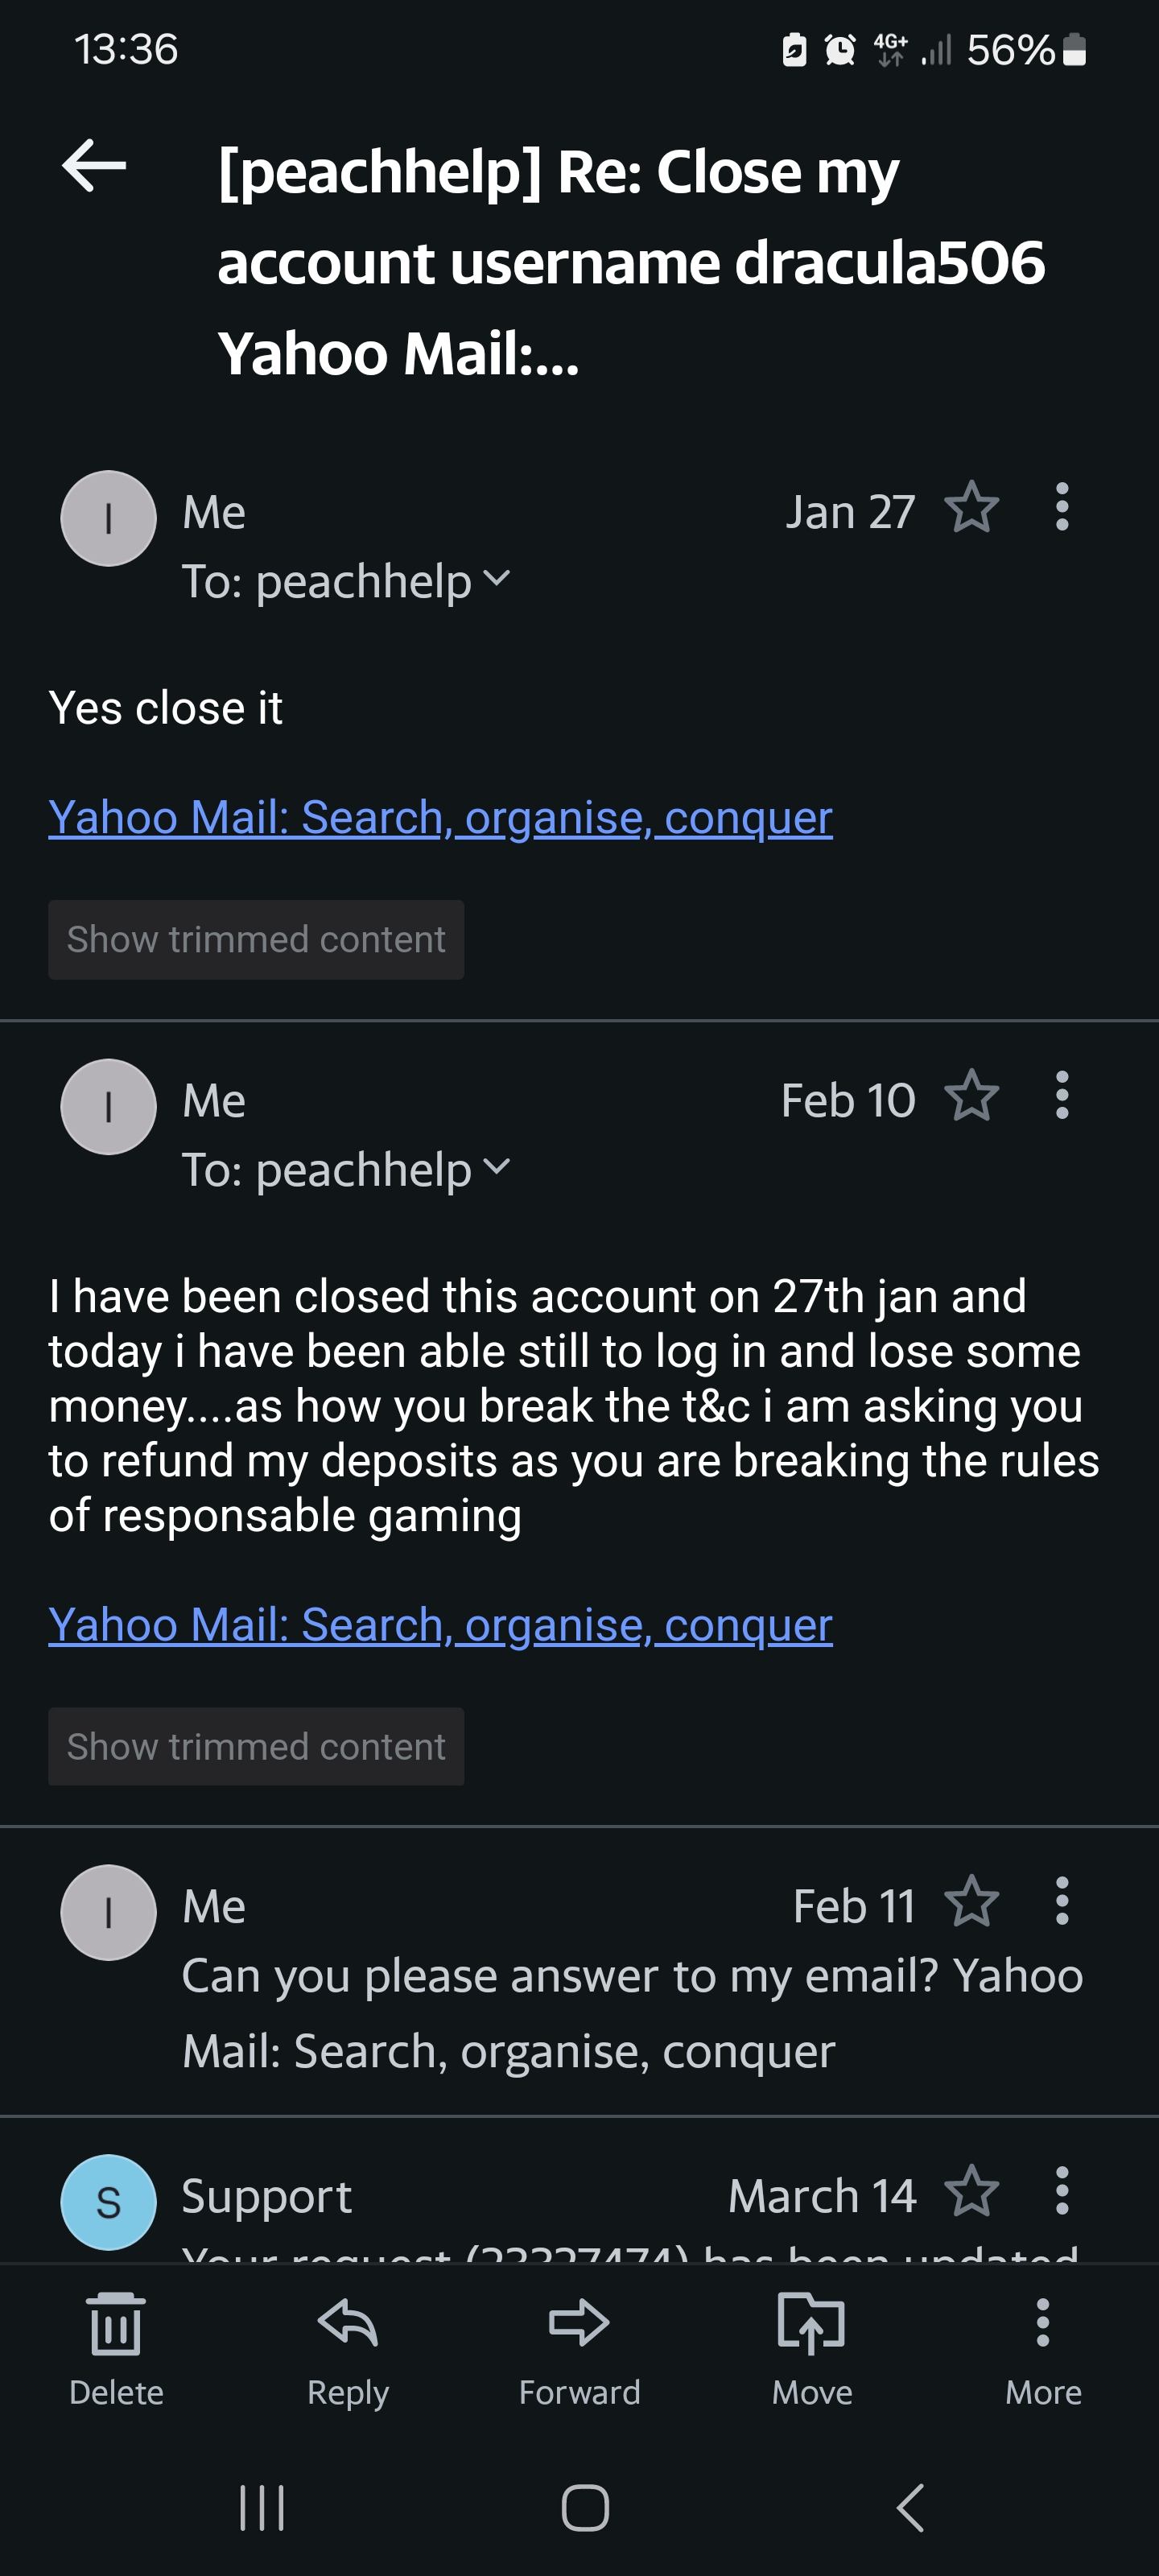Tap the Delete trash icon

coord(116,2324)
